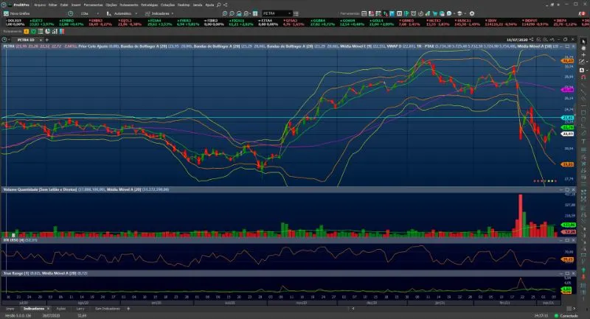Click the search magnifier in the menu bar
Image resolution: width=590 pixels, height=319 pixels.
218,5
